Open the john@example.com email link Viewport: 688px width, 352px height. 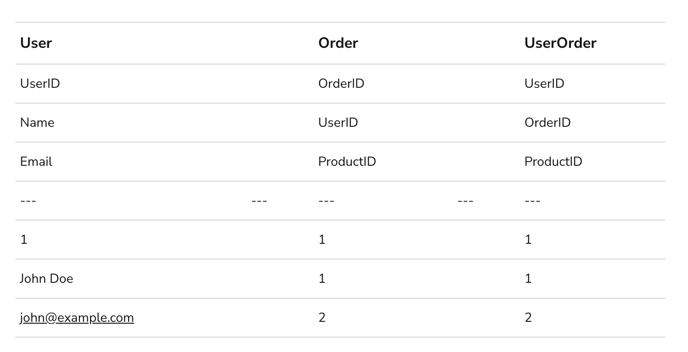(77, 318)
